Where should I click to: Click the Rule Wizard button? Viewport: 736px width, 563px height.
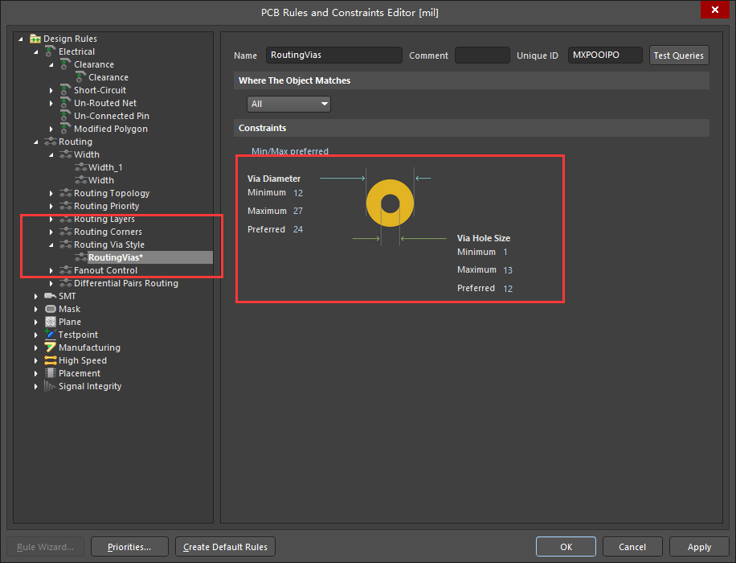point(46,547)
